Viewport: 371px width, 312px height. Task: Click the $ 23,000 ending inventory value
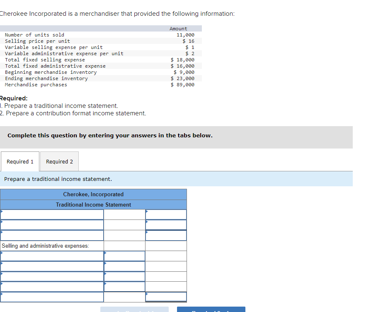click(182, 78)
